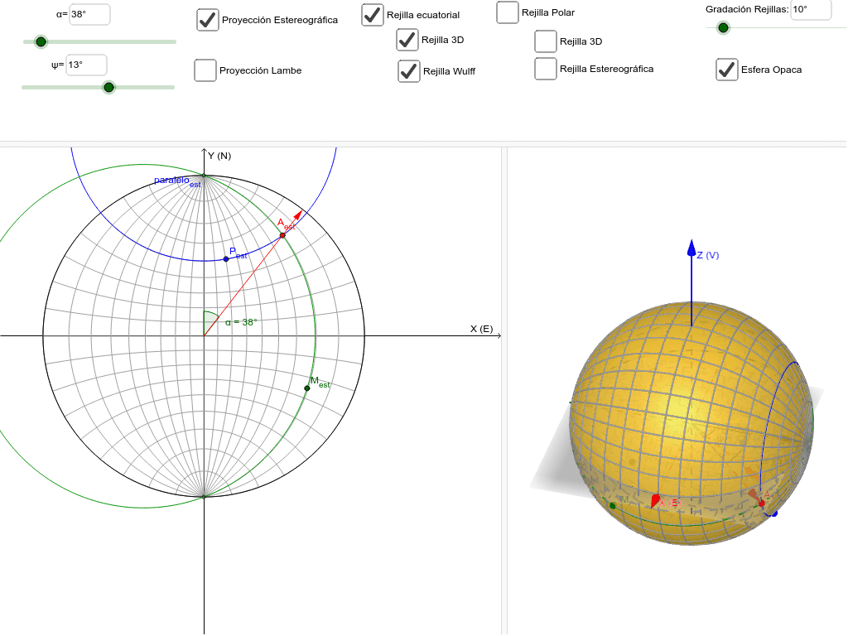The height and width of the screenshot is (636, 848).
Task: Uncheck the Rejilla Wulff checkbox
Action: tap(409, 71)
